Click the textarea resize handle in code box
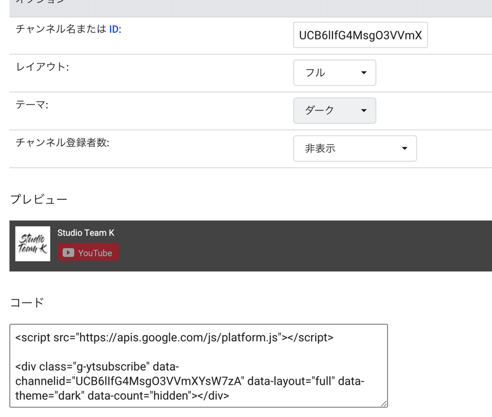This screenshot has height=417, width=492. tap(384, 403)
